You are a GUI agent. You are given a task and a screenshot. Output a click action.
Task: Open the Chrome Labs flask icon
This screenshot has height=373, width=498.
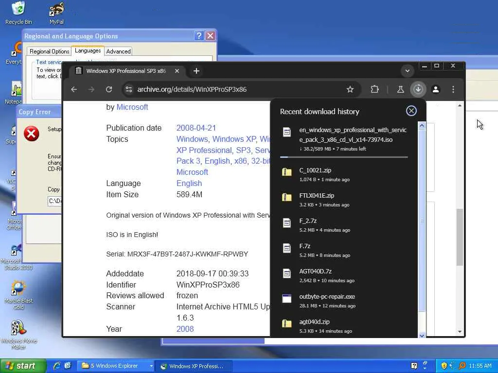(401, 89)
